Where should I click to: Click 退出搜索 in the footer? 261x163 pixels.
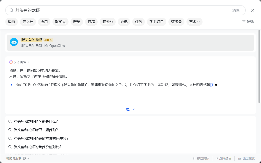pos(246,158)
